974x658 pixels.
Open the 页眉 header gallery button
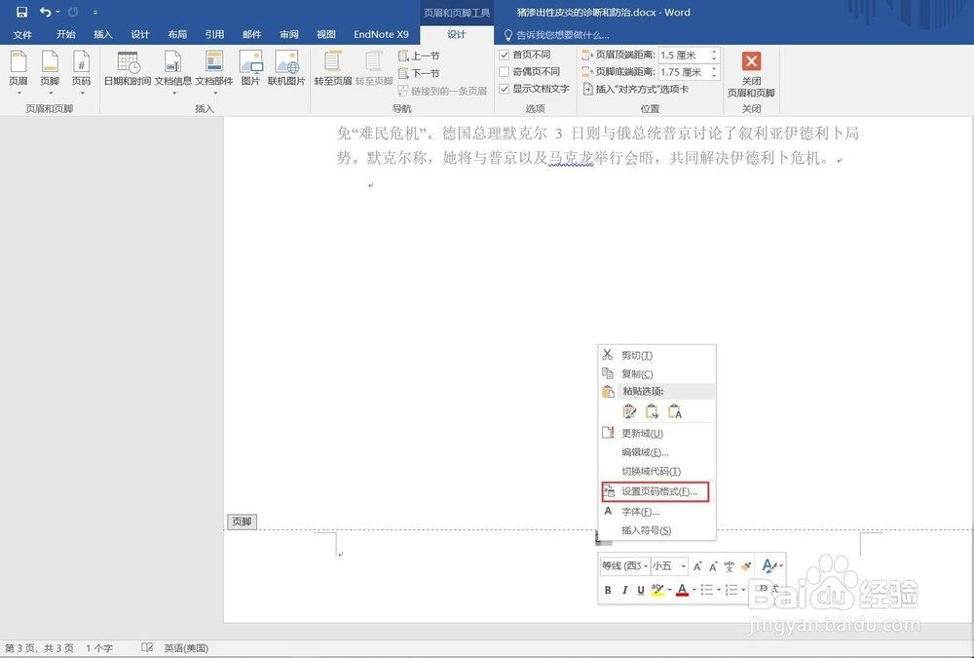click(18, 73)
